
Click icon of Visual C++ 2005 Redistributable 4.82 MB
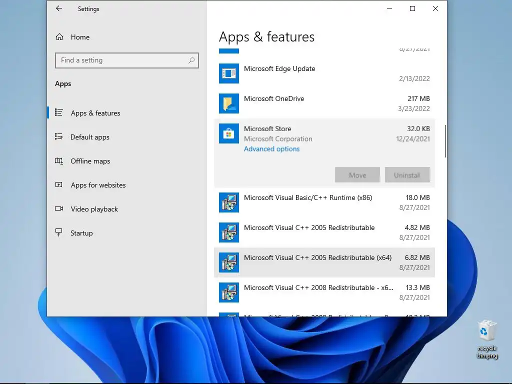click(x=229, y=232)
